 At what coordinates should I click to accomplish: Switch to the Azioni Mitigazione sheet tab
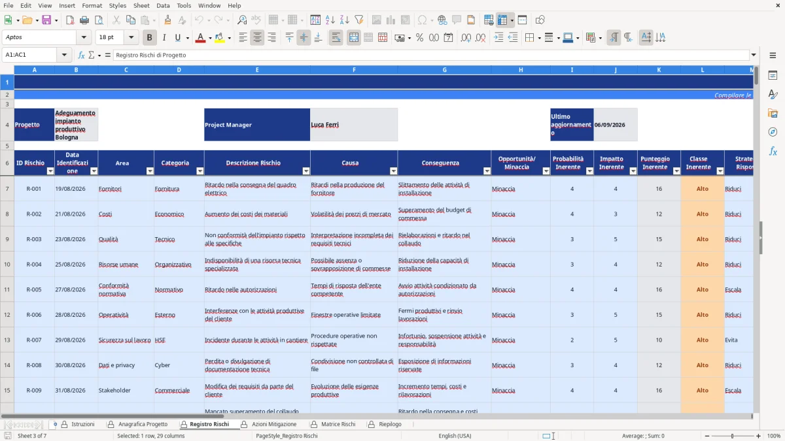point(269,424)
